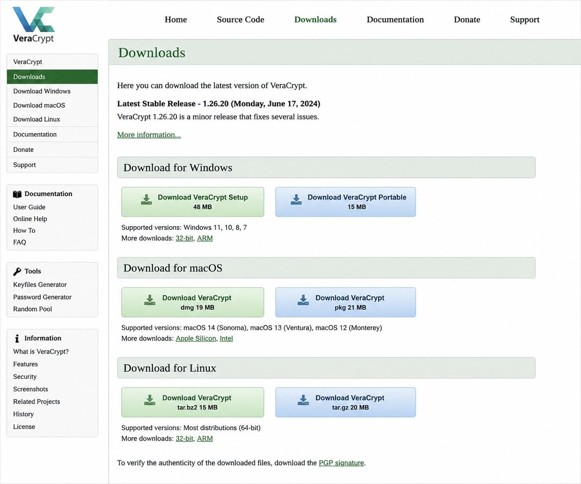Viewport: 581px width, 484px height.
Task: Download VeraCrypt dmg 19 MB
Action: 193,302
